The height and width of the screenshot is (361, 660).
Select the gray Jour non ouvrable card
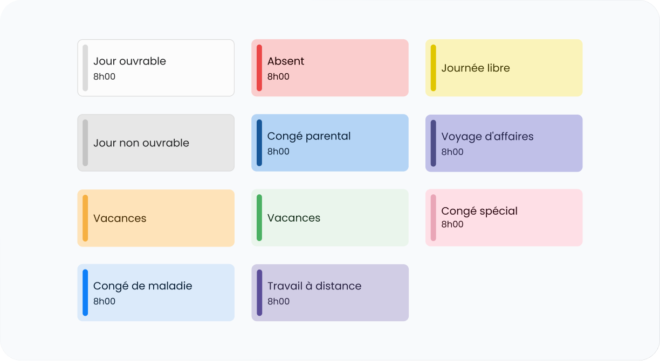(x=156, y=143)
